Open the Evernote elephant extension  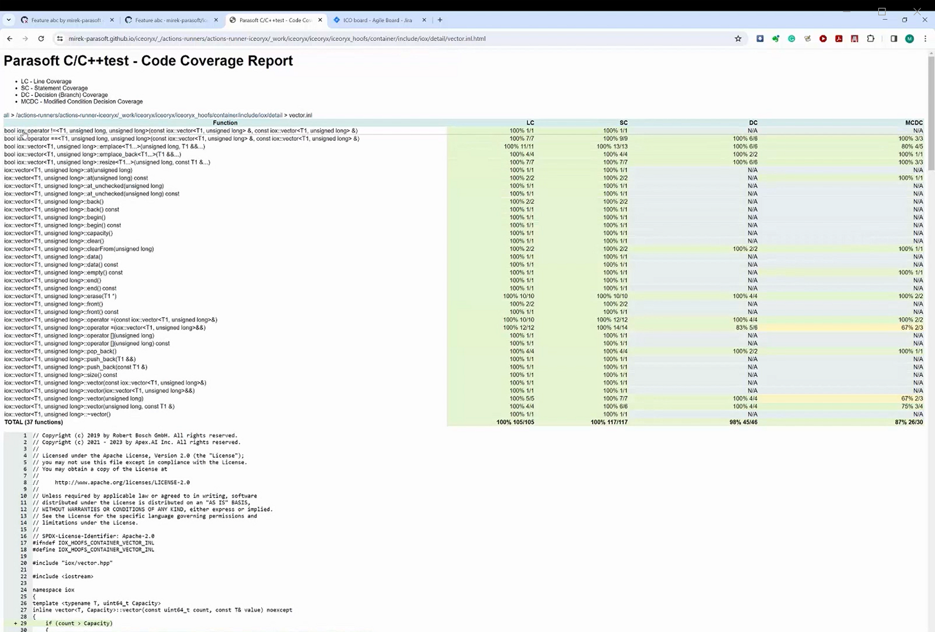tap(775, 39)
